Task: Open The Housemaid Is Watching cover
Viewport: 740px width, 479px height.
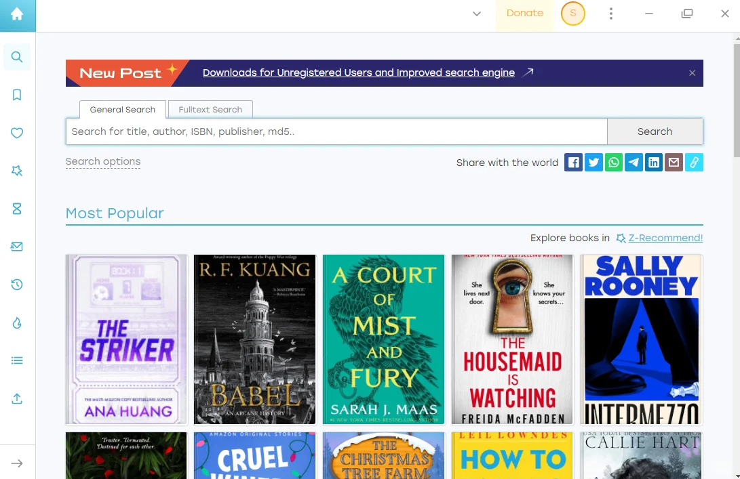Action: tap(513, 340)
